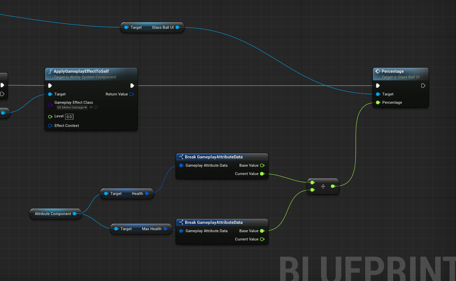The width and height of the screenshot is (456, 281).
Task: Click the Glass Ball UI output pin
Action: pos(178,27)
